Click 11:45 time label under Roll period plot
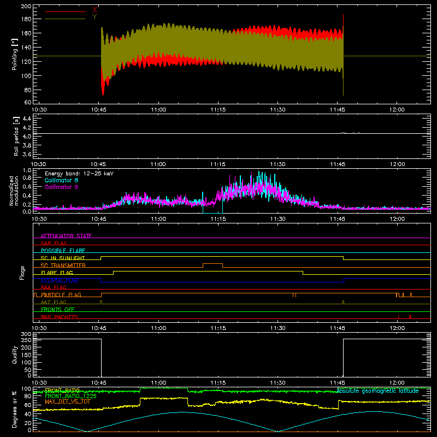This screenshot has width=437, height=437. [337, 164]
